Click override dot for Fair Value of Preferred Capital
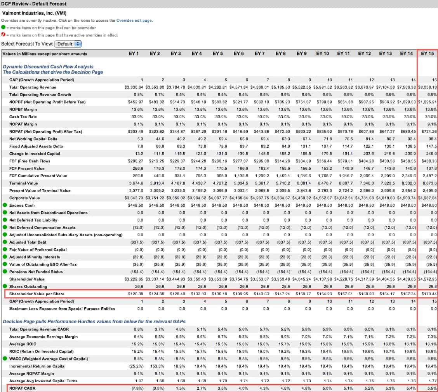Viewport: 438px width, 392px height. pos(5,249)
